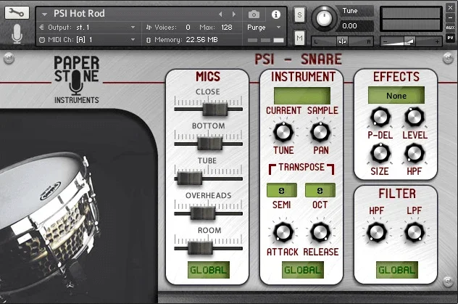Click the LEVEL effects knob
458x304 pixels.
(415, 117)
